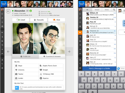Tap the round back arrow beside Alexander's name
This screenshot has height=93, width=125.
point(8,11)
